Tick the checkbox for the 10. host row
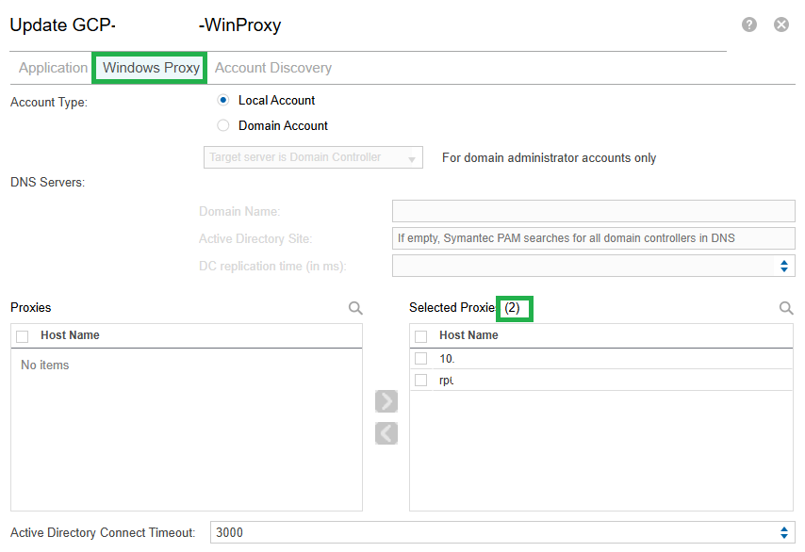The width and height of the screenshot is (805, 552). (x=421, y=359)
